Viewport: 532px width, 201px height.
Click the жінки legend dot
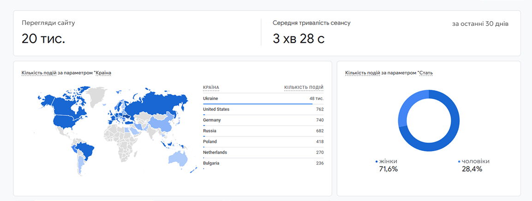(x=377, y=162)
